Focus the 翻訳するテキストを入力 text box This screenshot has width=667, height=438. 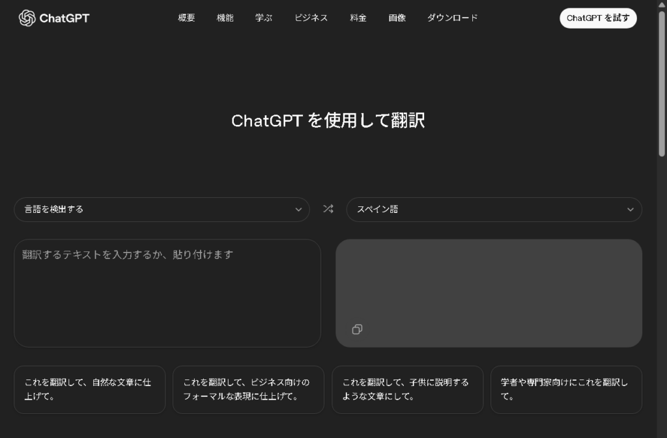[x=167, y=293]
